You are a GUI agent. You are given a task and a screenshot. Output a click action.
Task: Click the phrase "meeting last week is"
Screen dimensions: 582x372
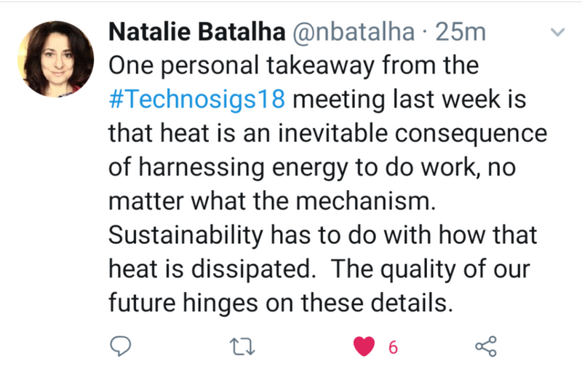pos(408,98)
